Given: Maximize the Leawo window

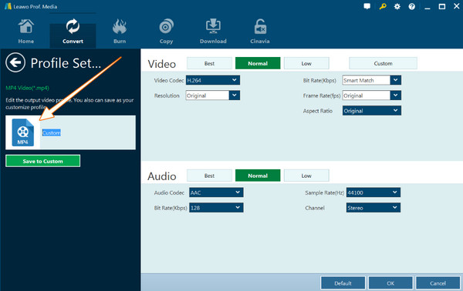Looking at the screenshot, I should point(441,6).
